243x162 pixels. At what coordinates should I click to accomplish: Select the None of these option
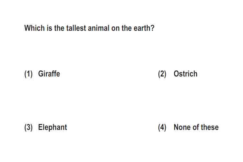(x=196, y=127)
